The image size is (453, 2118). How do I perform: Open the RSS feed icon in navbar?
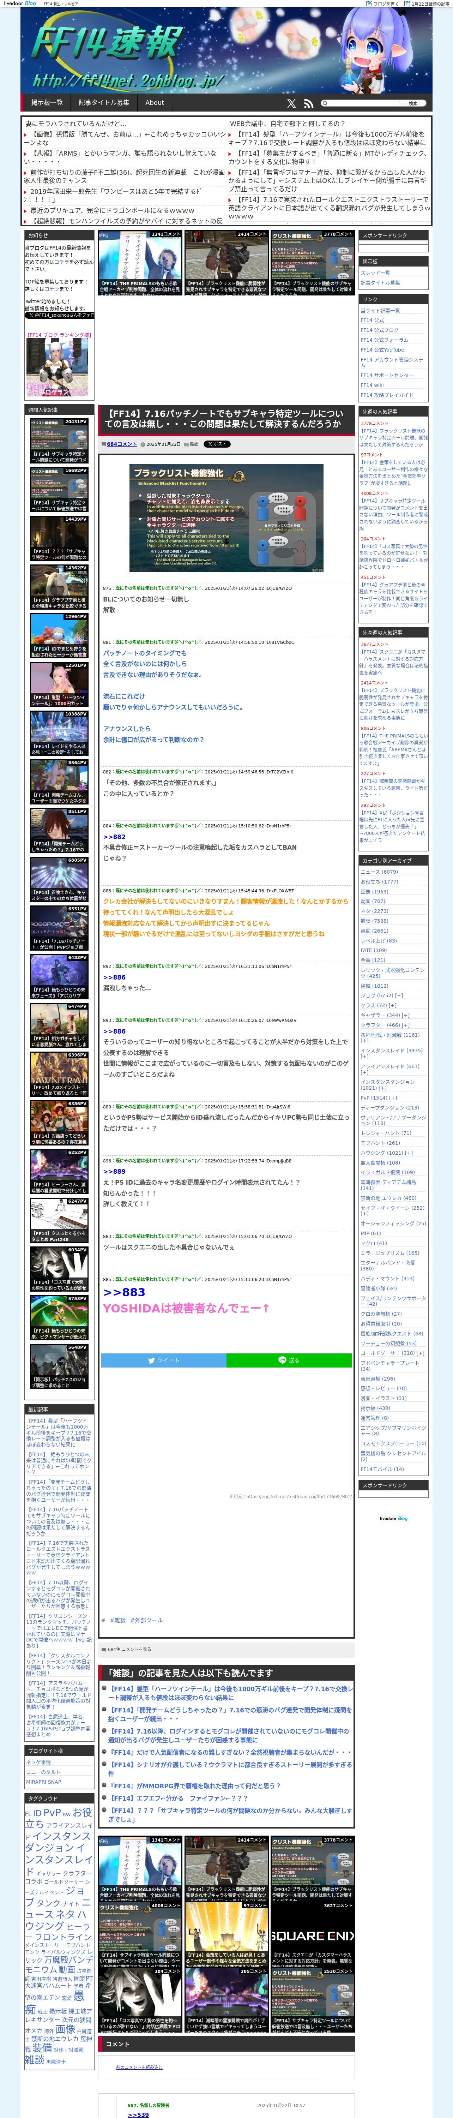(308, 103)
